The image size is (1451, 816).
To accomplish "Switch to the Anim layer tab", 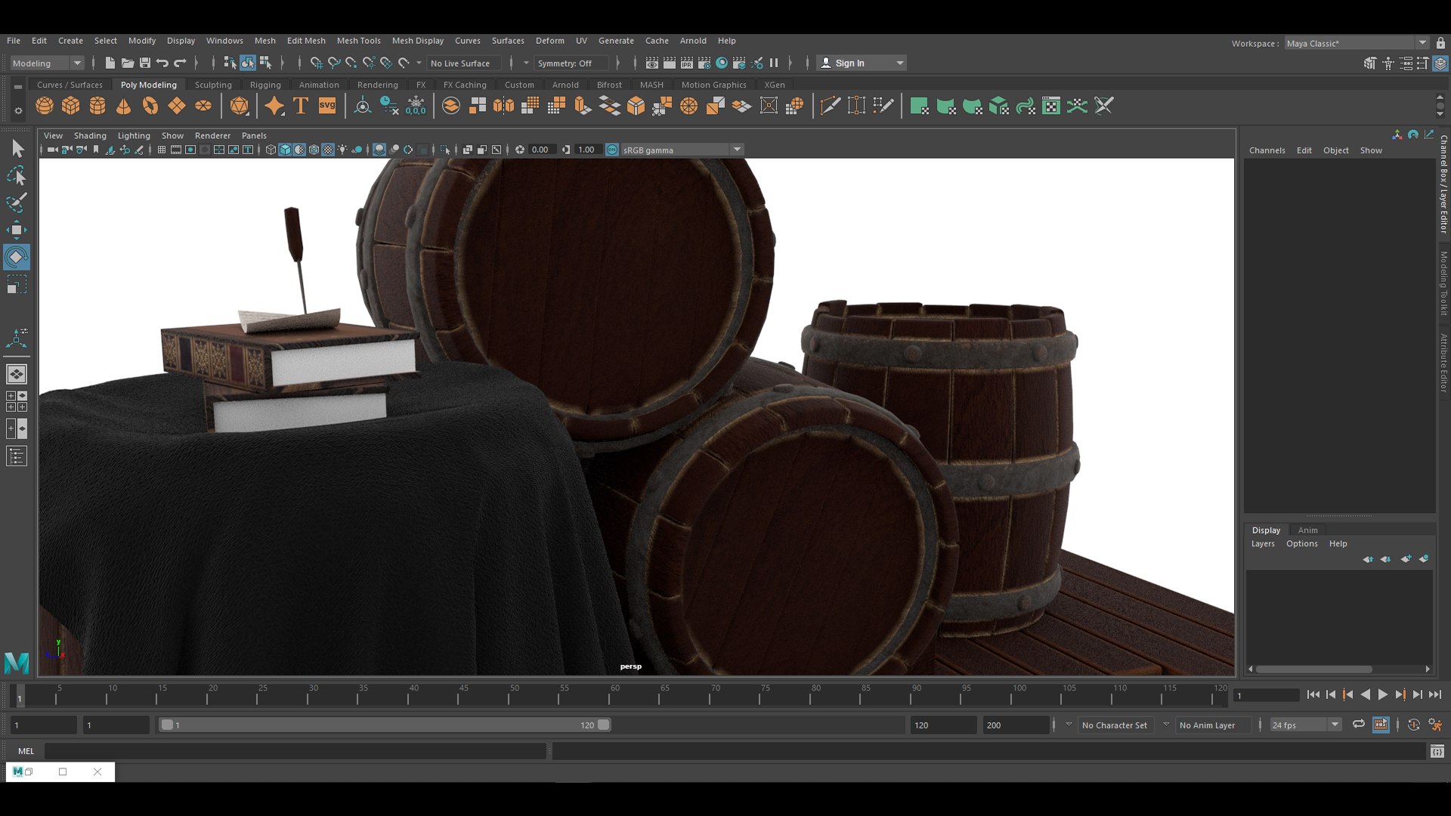I will point(1307,530).
